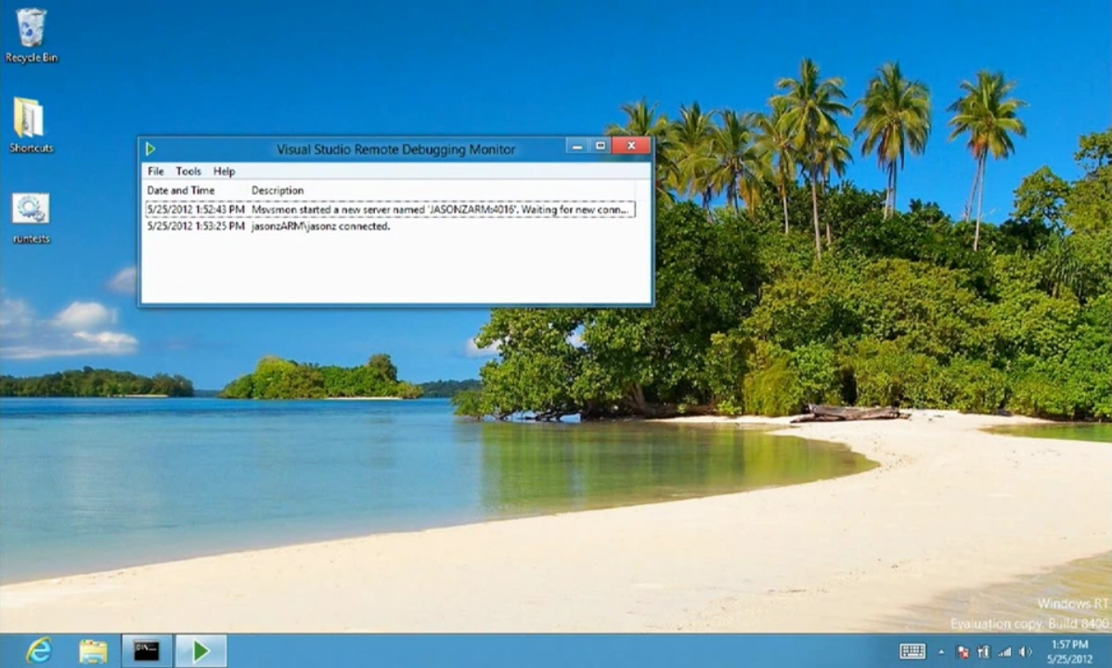Show hidden tray icons
The width and height of the screenshot is (1112, 668).
pos(941,651)
